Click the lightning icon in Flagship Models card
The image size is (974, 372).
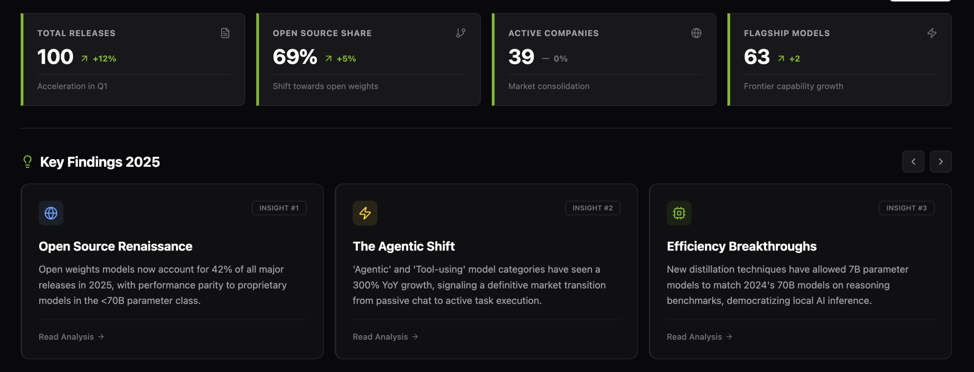[932, 33]
